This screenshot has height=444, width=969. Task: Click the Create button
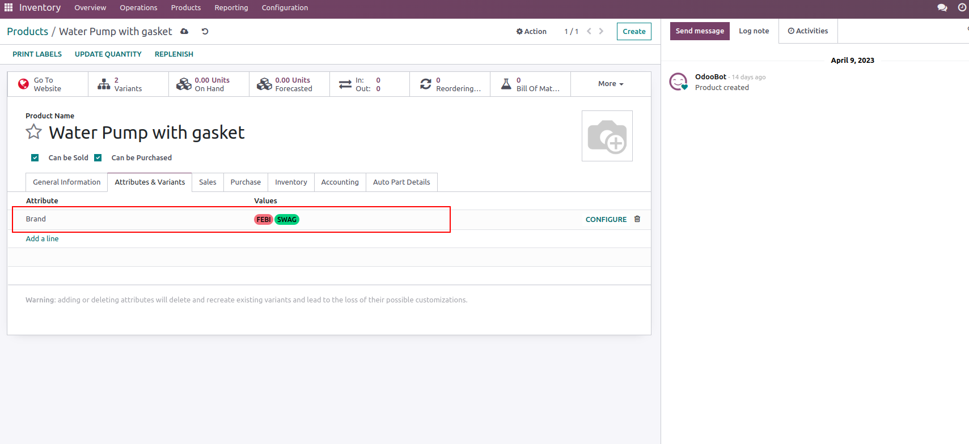(x=634, y=32)
